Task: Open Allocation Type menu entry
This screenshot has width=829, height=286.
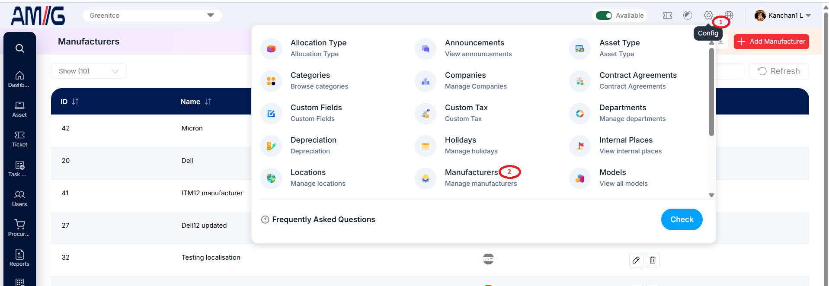Action: coord(318,48)
